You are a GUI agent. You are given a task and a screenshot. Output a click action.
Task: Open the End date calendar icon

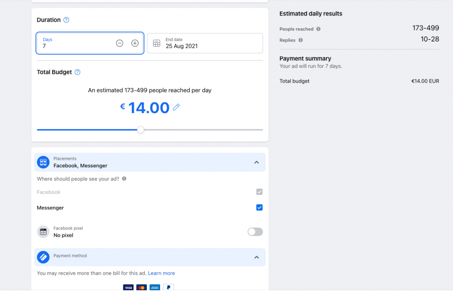pyautogui.click(x=157, y=43)
